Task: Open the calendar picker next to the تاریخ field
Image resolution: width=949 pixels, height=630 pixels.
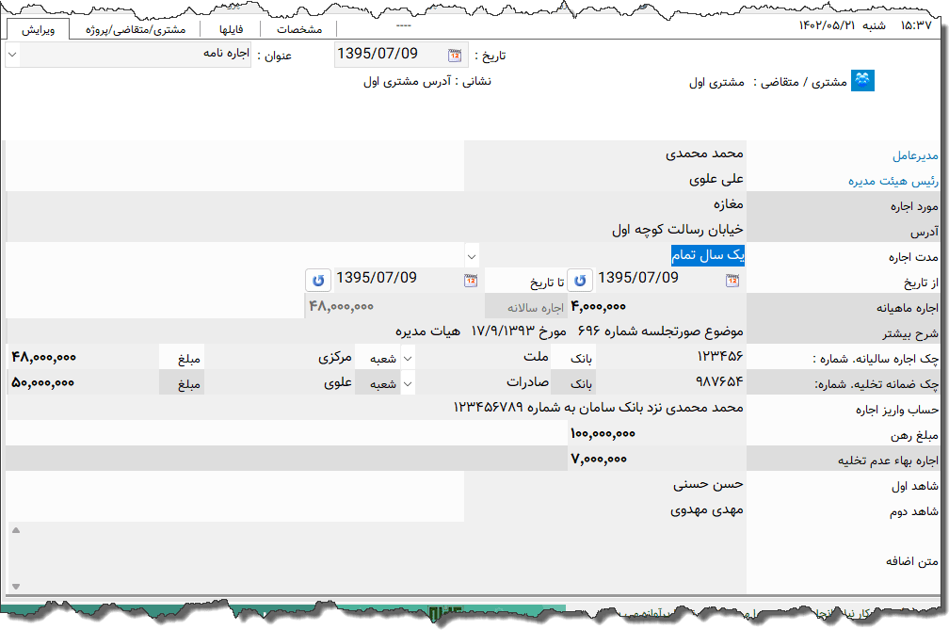Action: (x=454, y=54)
